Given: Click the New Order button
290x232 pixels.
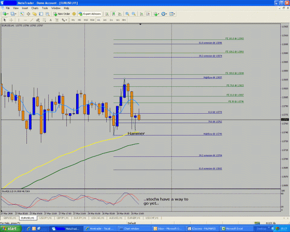Looking at the screenshot, I should tap(62, 14).
